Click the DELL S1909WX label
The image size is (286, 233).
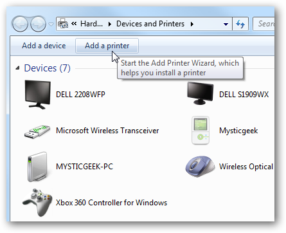coord(244,95)
